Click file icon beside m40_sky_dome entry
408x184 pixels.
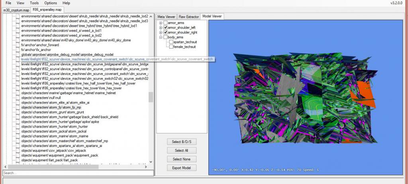[x=18, y=40]
